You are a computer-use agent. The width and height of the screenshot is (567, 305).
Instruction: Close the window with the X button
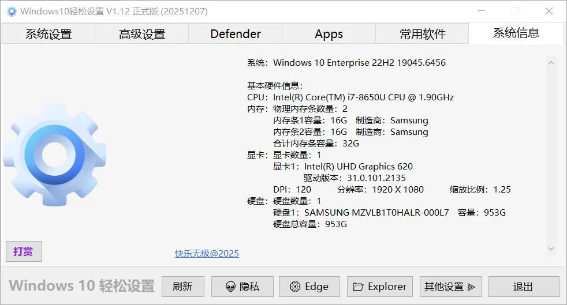click(x=549, y=11)
